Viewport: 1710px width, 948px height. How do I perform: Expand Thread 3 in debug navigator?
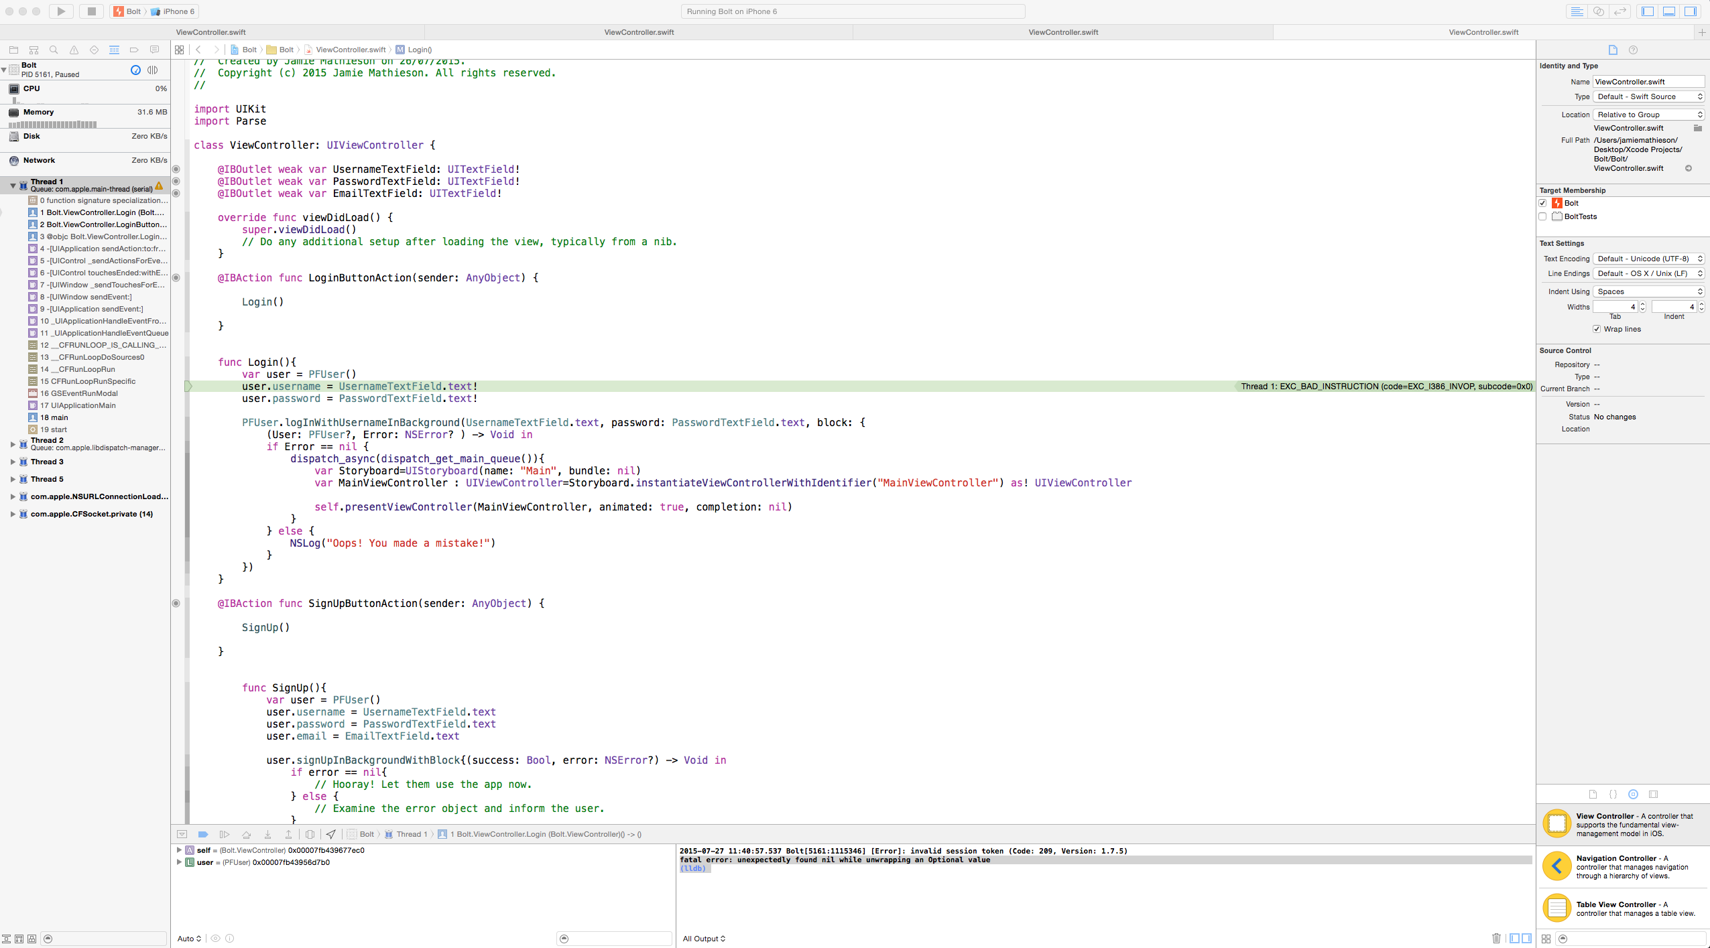(13, 462)
